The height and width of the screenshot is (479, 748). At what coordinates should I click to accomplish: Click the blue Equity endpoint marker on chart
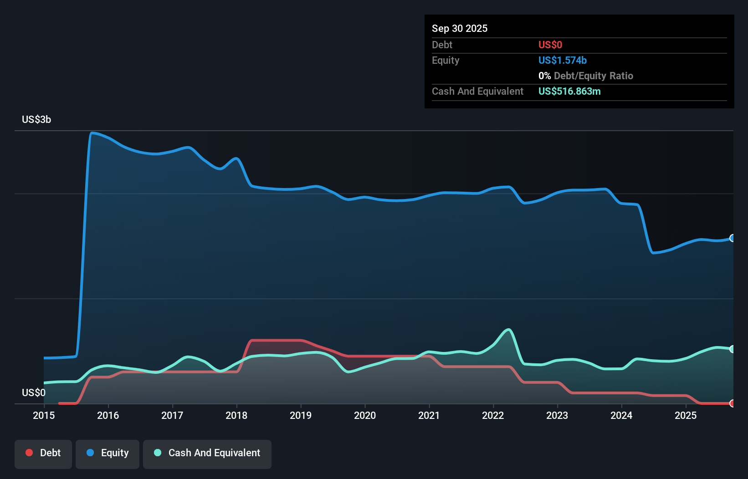pos(732,238)
